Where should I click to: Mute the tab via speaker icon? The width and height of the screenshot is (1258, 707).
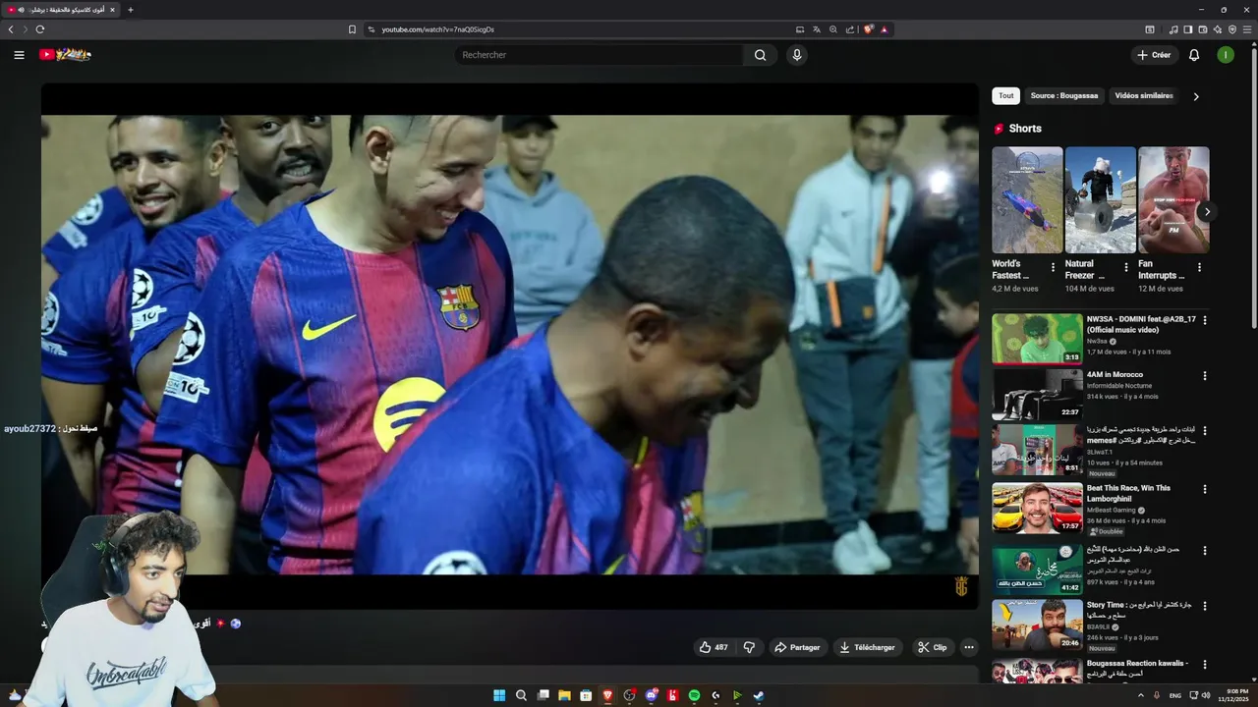point(23,10)
